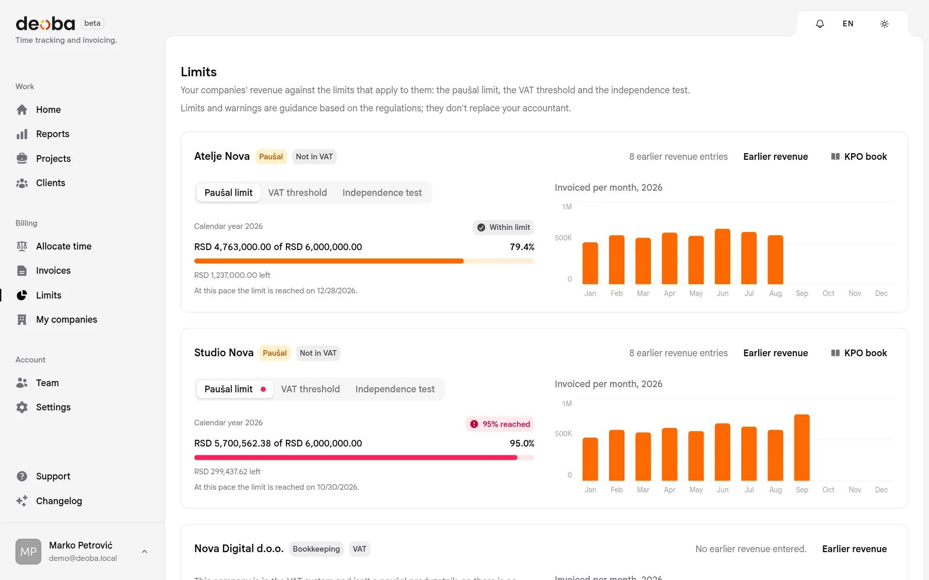Click VAT badge beside Nova Digital d.o.o.
The height and width of the screenshot is (580, 929).
(x=359, y=549)
